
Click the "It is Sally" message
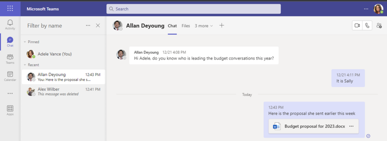[345, 81]
